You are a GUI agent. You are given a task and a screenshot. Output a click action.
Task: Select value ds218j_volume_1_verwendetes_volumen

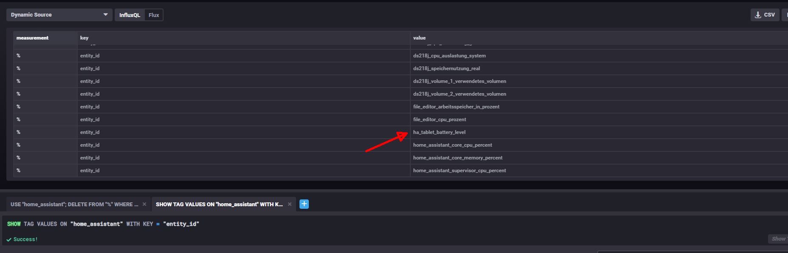tap(460, 81)
